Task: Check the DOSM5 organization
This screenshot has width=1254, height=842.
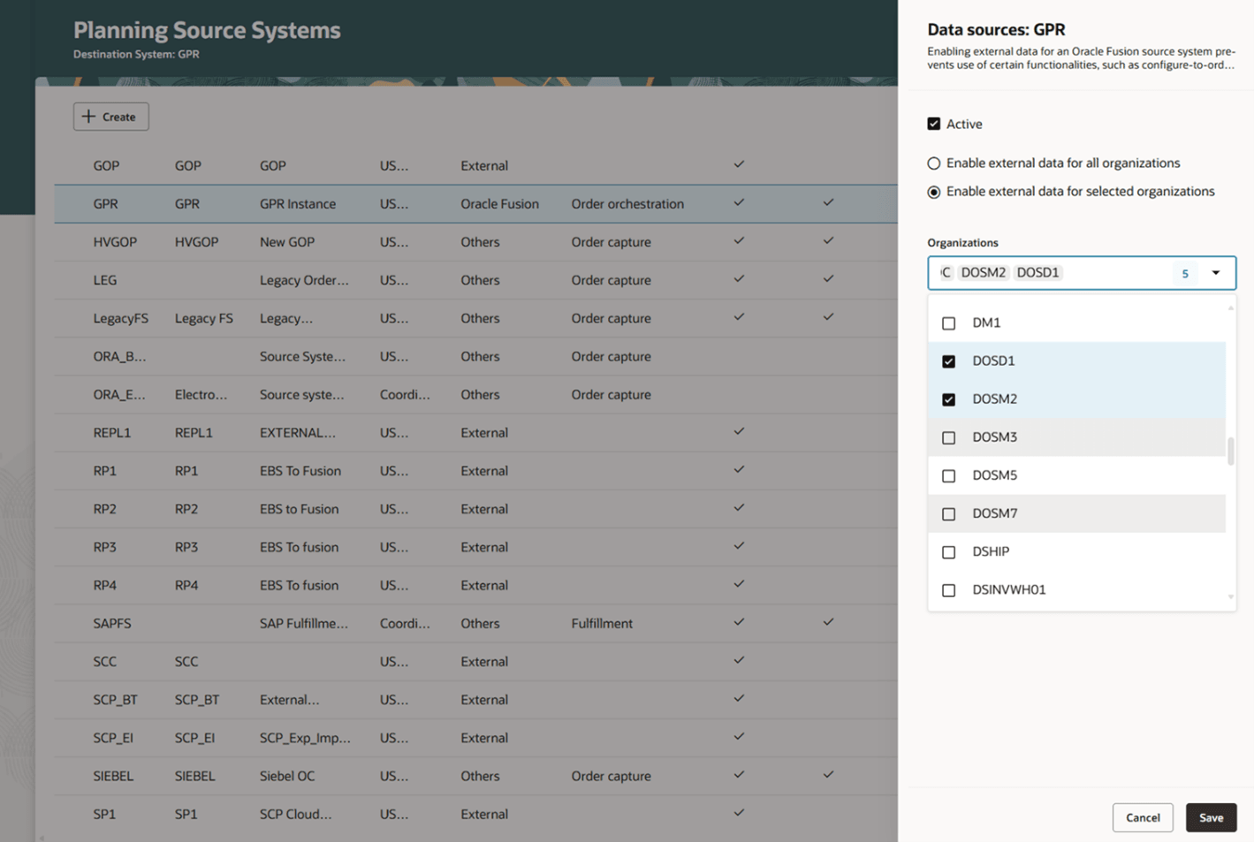Action: click(x=948, y=474)
